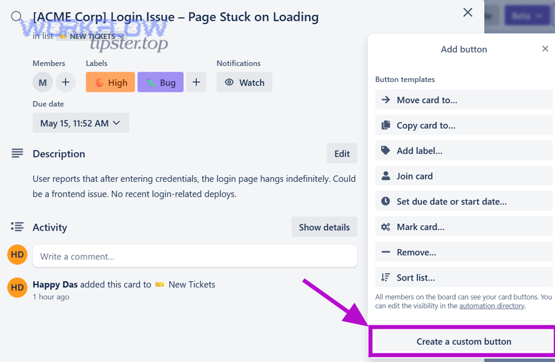Click HD avatar beside comment box
The width and height of the screenshot is (555, 362).
pos(17,255)
